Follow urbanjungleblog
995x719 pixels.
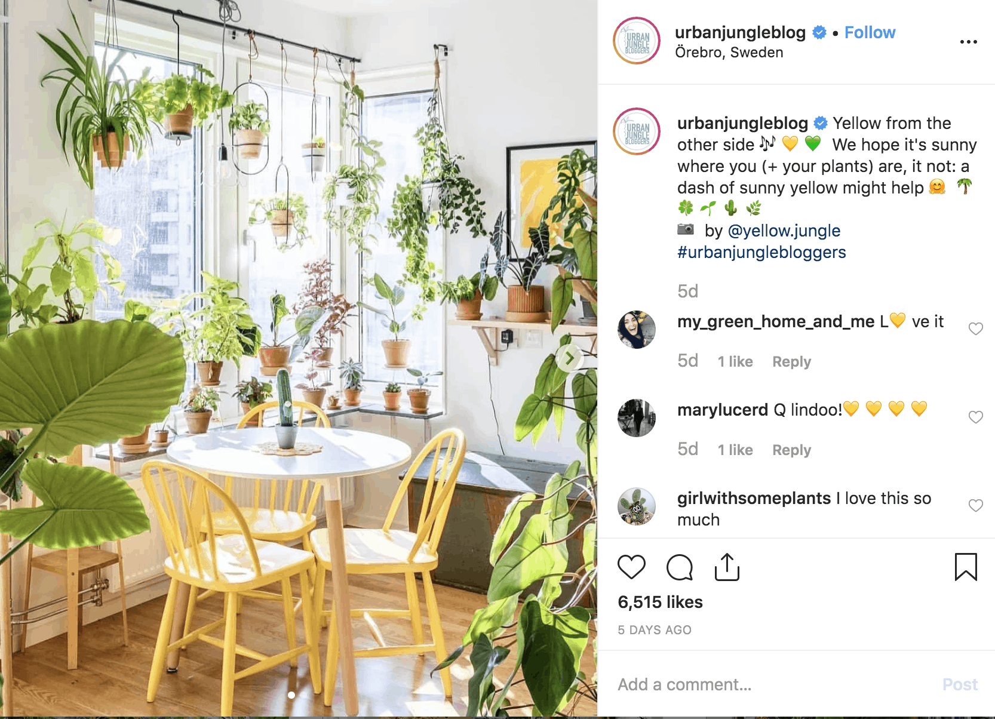click(870, 32)
